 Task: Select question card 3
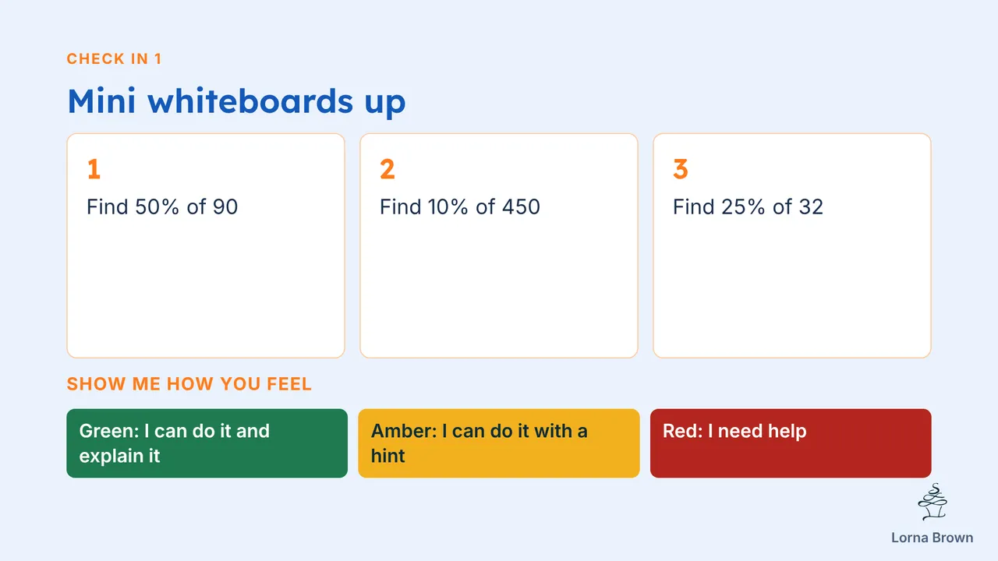[x=792, y=245]
